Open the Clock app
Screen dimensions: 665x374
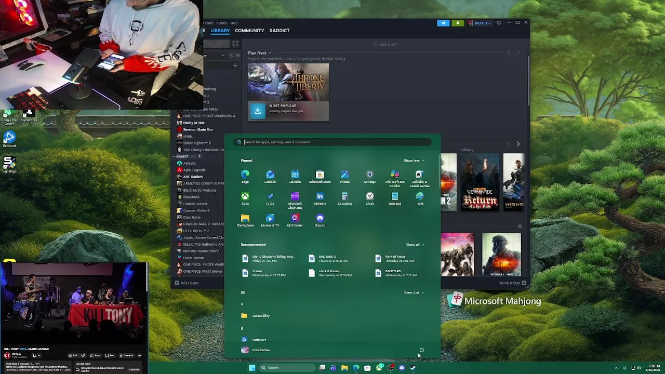370,198
